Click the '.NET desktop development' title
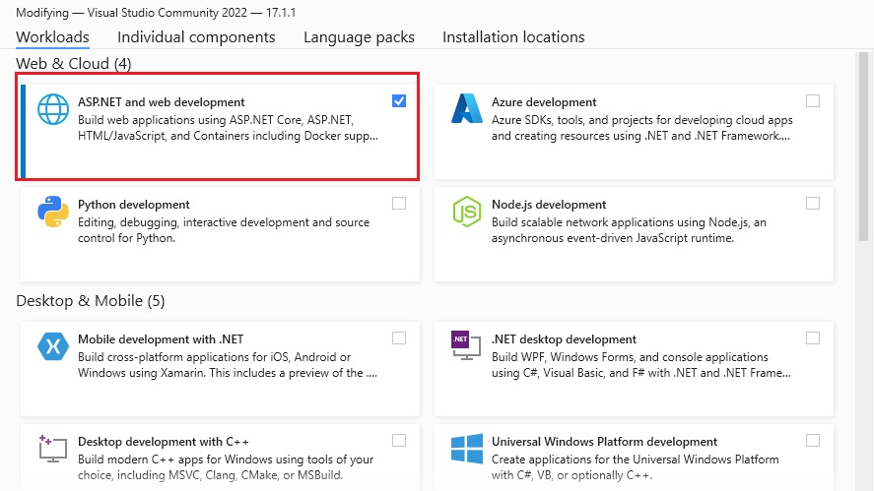The height and width of the screenshot is (491, 874). pyautogui.click(x=564, y=339)
